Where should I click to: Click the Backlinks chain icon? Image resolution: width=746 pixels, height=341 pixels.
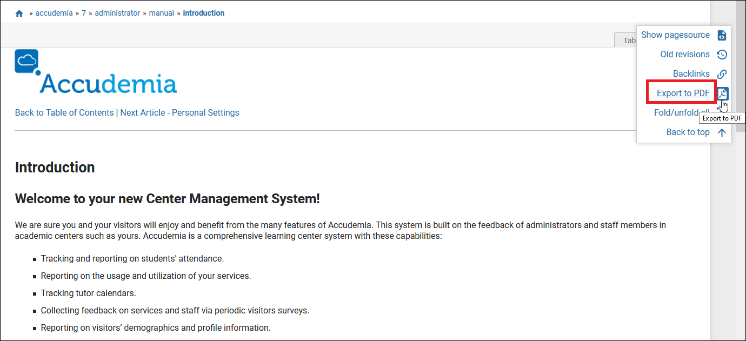[722, 74]
